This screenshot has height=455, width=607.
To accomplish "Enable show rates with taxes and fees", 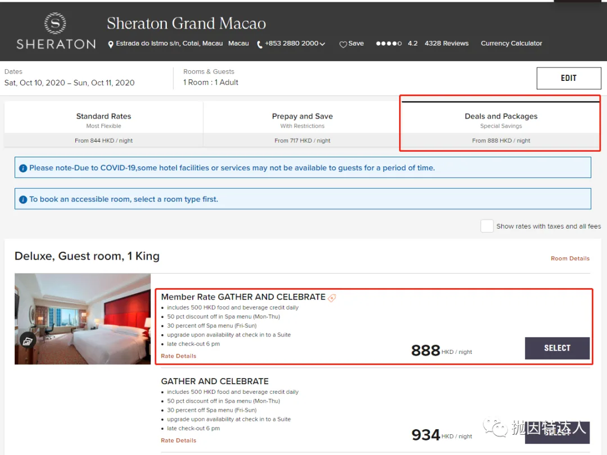I will [x=487, y=226].
